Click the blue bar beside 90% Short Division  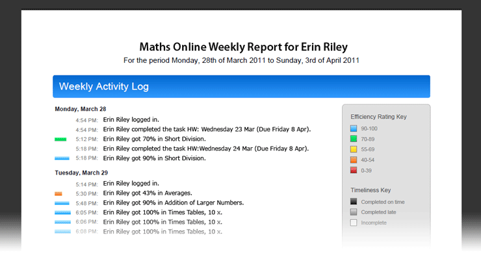[x=62, y=158]
